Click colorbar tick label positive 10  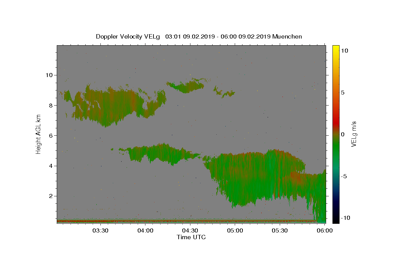tap(345, 51)
